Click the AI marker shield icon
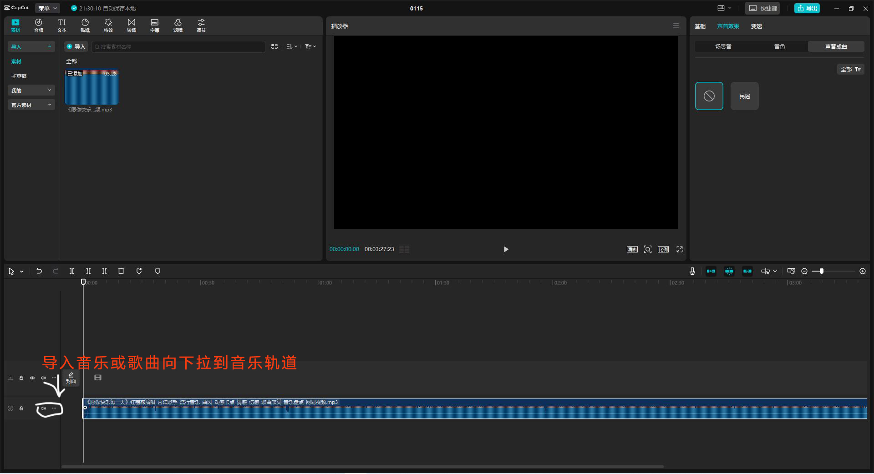 click(139, 271)
